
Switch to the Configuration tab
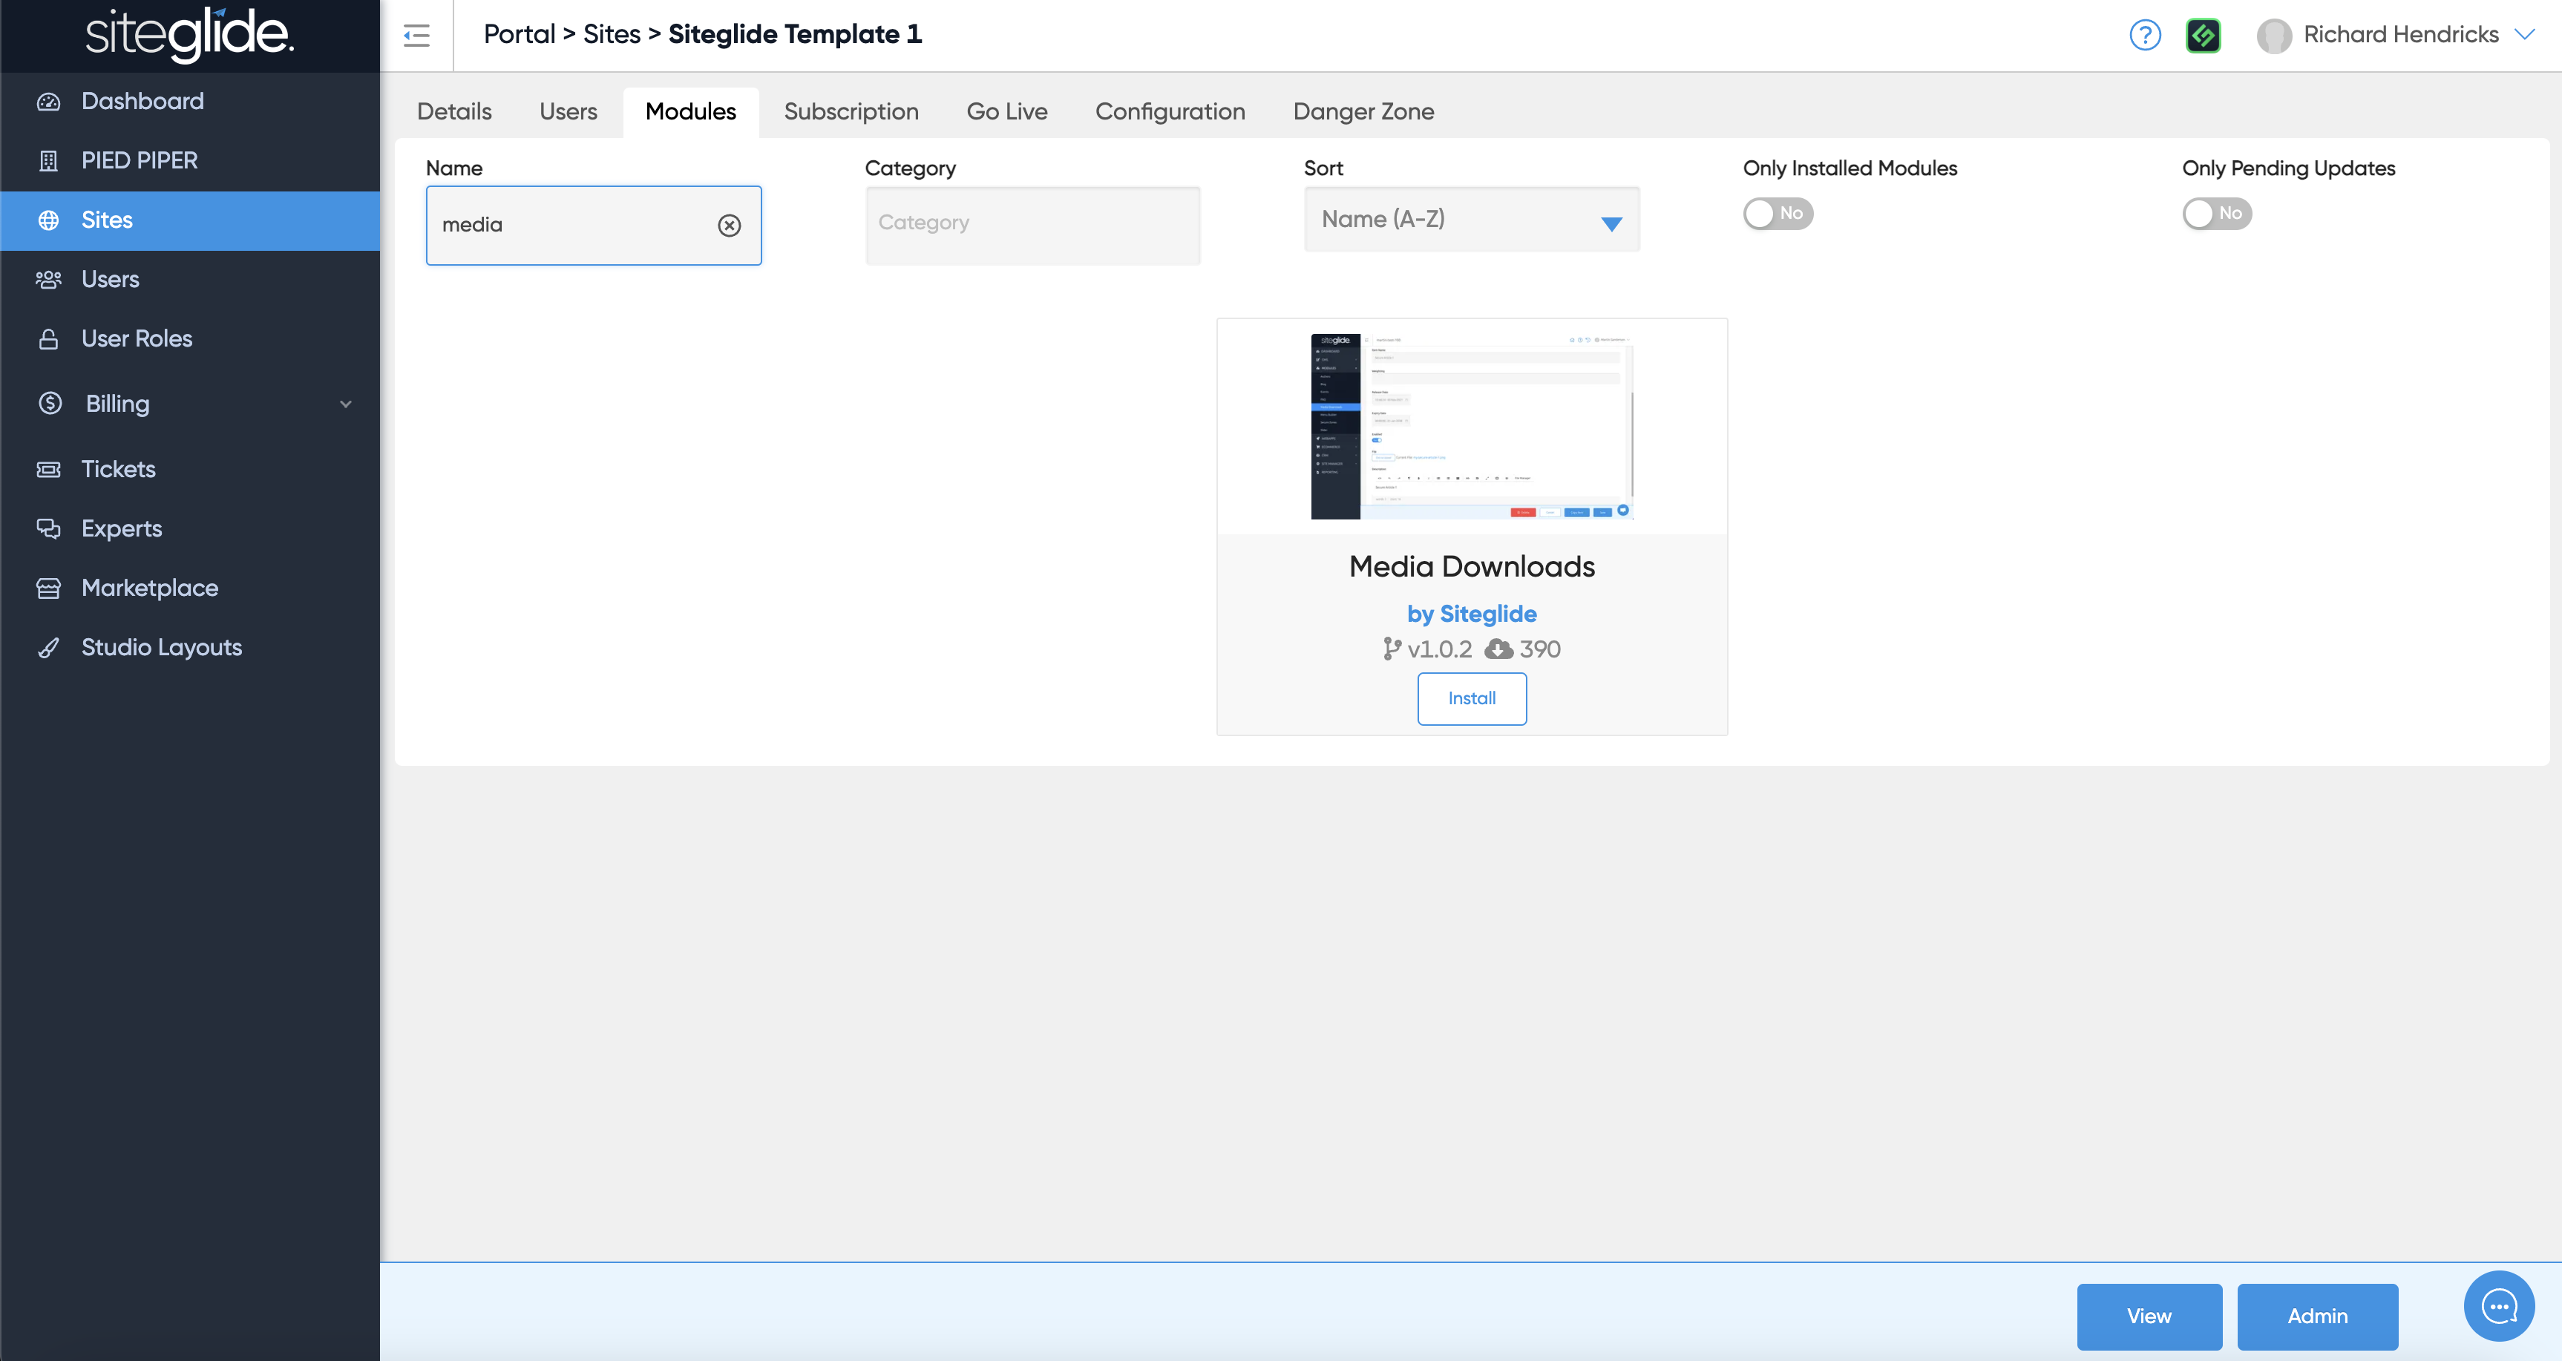pyautogui.click(x=1170, y=111)
